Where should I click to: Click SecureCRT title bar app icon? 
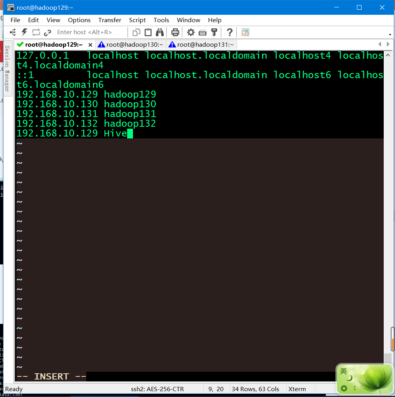pyautogui.click(x=10, y=8)
